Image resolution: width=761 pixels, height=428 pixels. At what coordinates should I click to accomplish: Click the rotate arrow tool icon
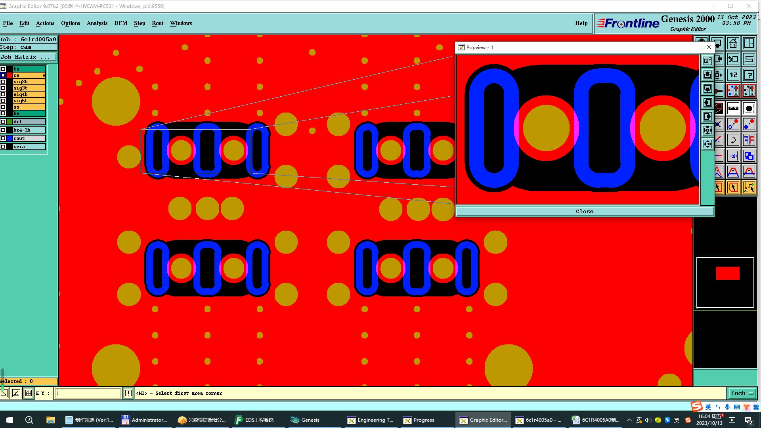pyautogui.click(x=733, y=139)
